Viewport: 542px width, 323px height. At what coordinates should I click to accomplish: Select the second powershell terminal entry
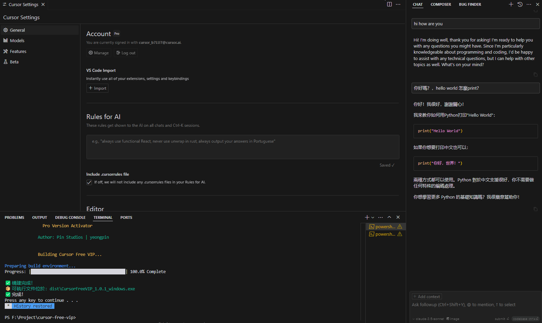point(385,234)
